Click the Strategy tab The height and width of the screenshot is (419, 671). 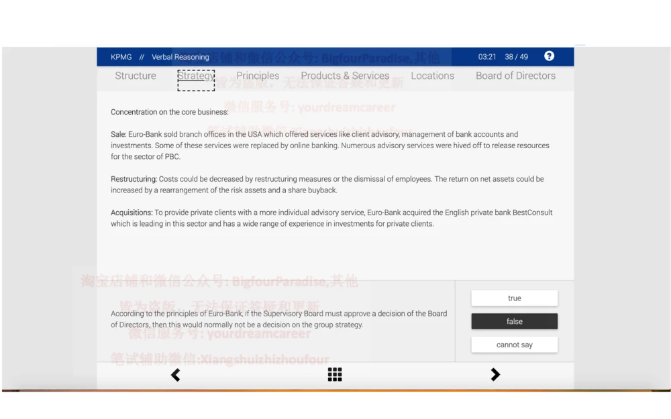coord(196,76)
